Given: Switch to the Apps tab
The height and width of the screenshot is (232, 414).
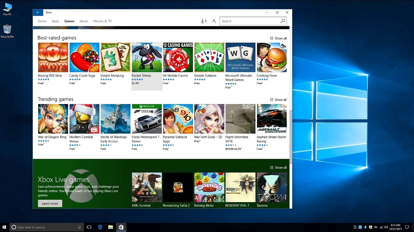Looking at the screenshot, I should click(55, 21).
